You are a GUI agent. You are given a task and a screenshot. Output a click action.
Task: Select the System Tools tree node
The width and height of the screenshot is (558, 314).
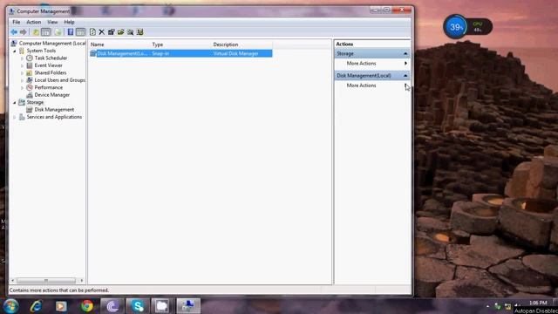click(41, 51)
